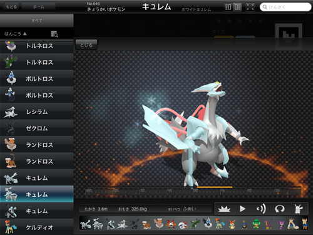Click the fullscreen expand arrows icon
The width and height of the screenshot is (313, 235).
pyautogui.click(x=250, y=7)
